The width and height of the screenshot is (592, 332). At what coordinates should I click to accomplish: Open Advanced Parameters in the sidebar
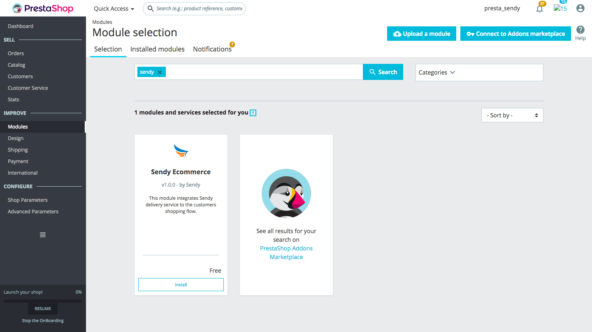point(33,211)
